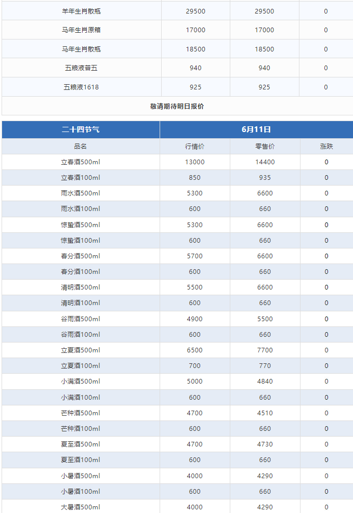The image size is (353, 513).
Task: Click 清明酒500ml market price 5500
Action: pos(194,287)
